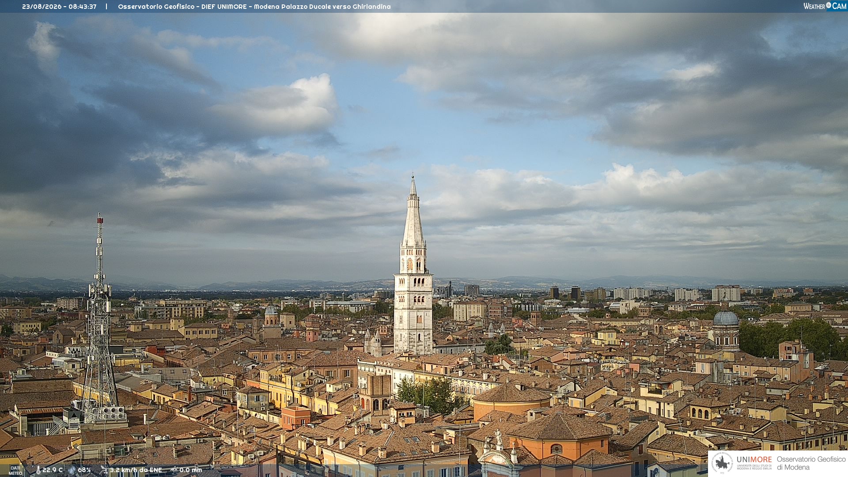Click the wind speed anemometer icon
848x477 pixels.
(x=104, y=470)
